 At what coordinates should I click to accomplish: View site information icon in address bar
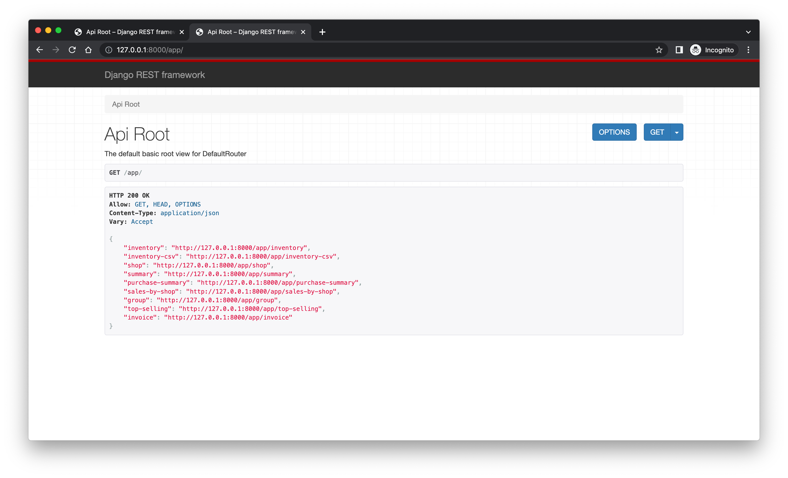click(109, 50)
